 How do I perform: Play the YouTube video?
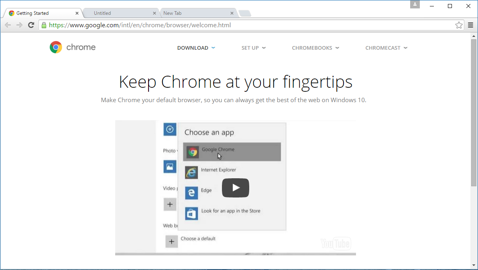coord(235,188)
